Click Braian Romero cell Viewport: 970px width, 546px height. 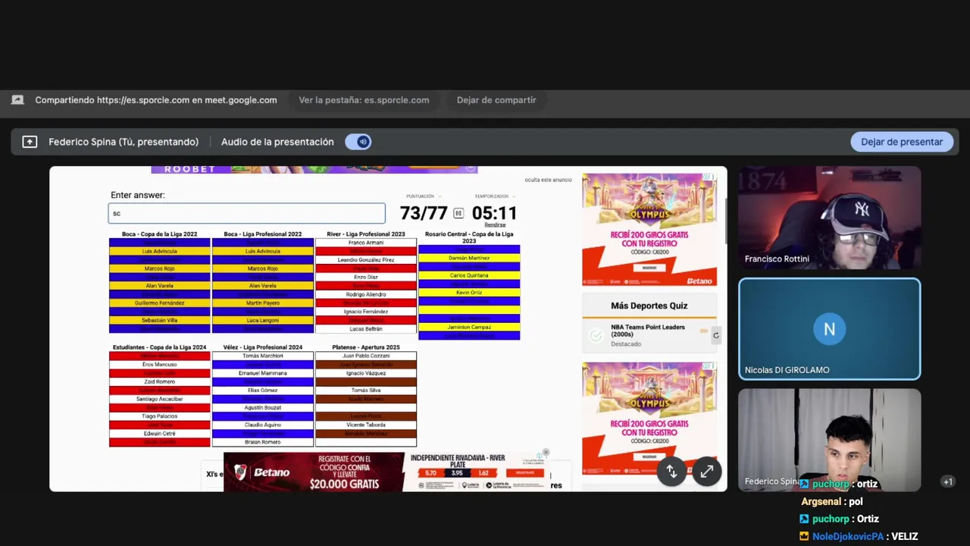click(x=263, y=442)
